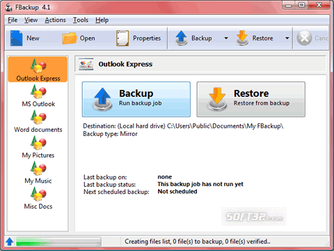This screenshot has width=334, height=251.
Task: Select the MS Outlook job icon
Action: point(38,91)
